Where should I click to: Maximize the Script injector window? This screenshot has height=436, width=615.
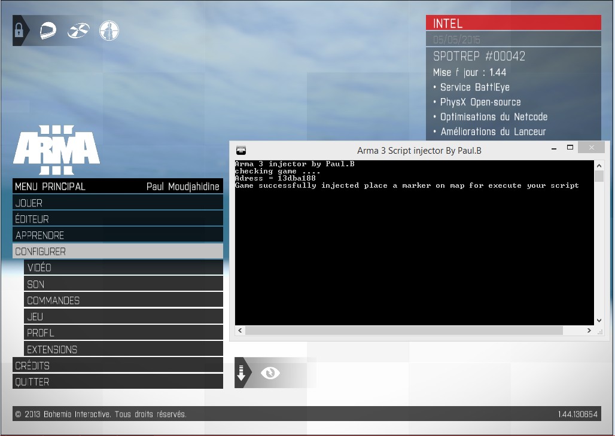(570, 147)
